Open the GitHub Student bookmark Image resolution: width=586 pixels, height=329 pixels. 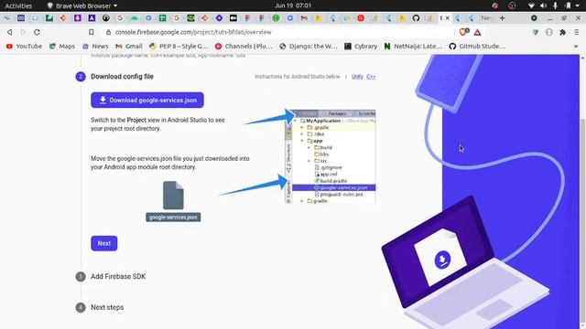click(x=477, y=47)
